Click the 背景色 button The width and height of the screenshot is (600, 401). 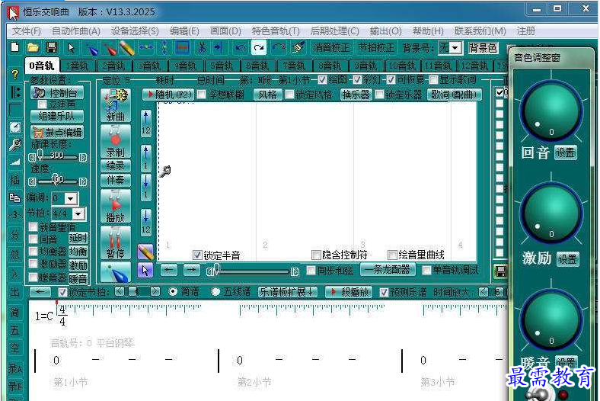pyautogui.click(x=483, y=48)
